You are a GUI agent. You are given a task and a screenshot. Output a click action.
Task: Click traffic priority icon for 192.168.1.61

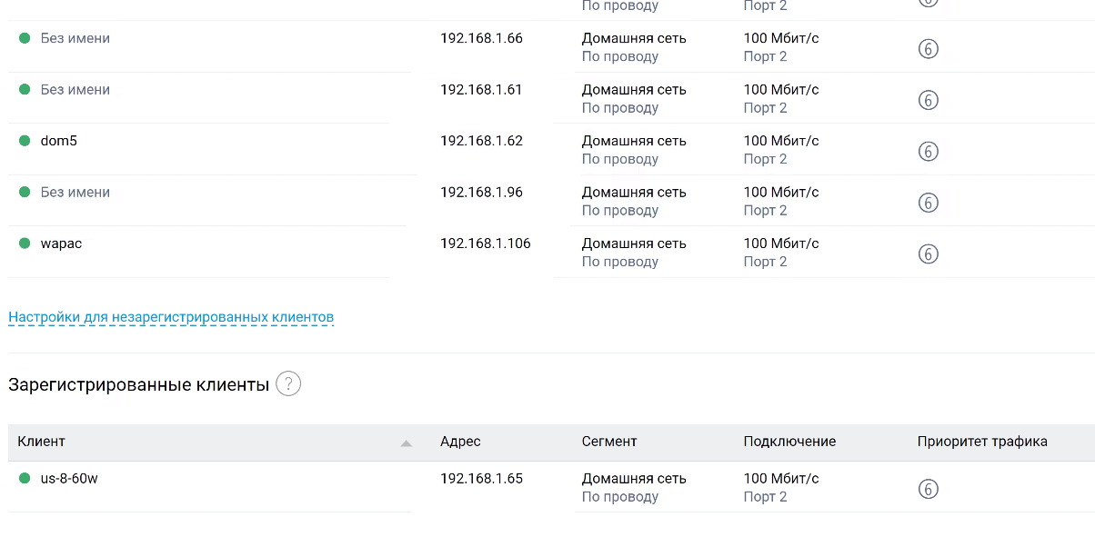click(x=928, y=100)
